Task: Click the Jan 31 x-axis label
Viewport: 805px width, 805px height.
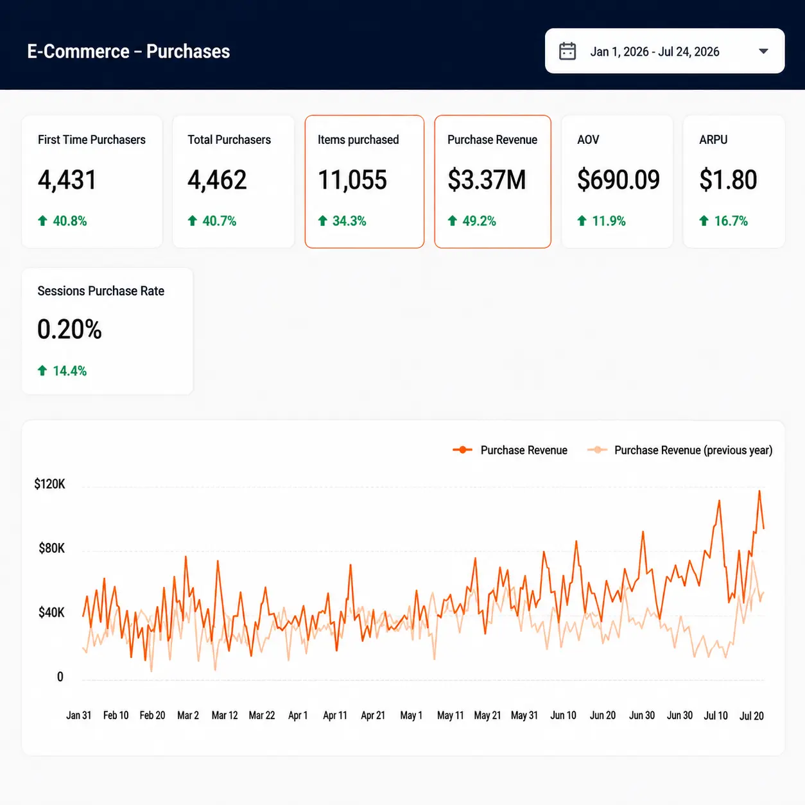Action: pos(79,715)
